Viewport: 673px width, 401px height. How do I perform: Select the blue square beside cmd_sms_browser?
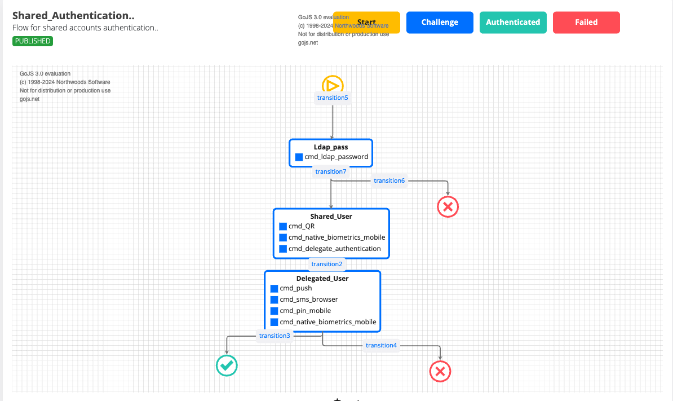tap(274, 299)
